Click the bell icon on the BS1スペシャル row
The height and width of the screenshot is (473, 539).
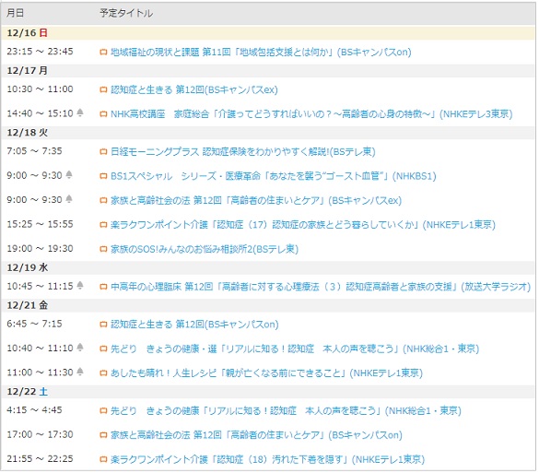click(69, 174)
